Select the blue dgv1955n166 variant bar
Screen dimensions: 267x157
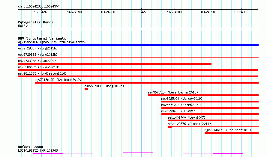pos(138,45)
